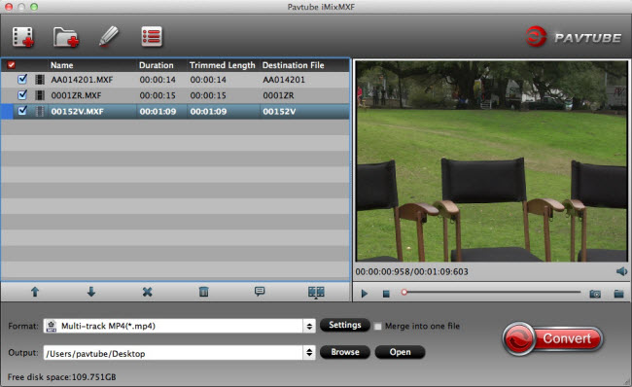
Task: Click the Pavtube logo
Action: (x=574, y=37)
